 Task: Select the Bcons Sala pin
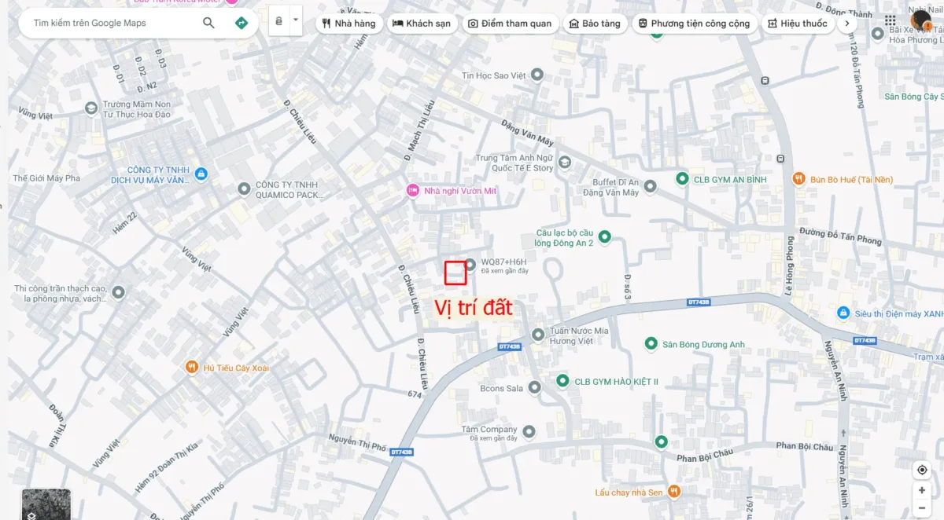(x=535, y=388)
